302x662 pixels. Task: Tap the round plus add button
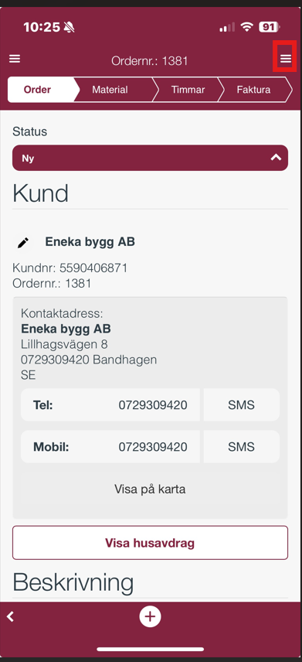point(150,617)
